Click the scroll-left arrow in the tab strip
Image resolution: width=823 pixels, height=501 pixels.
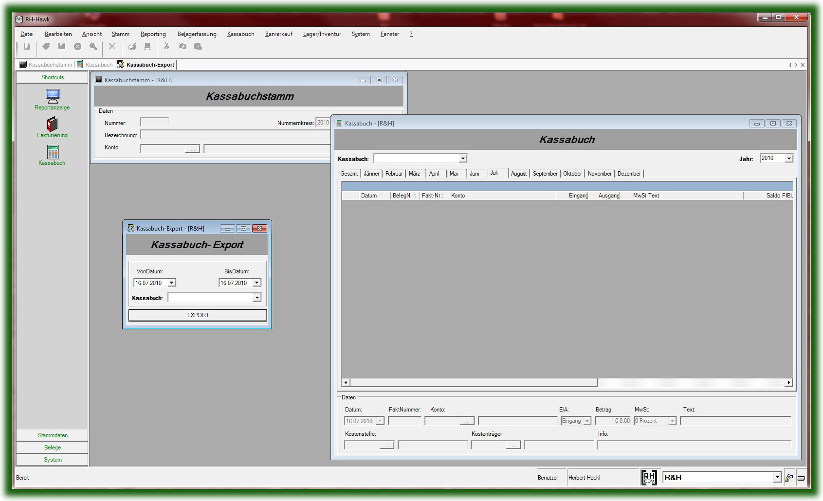789,65
